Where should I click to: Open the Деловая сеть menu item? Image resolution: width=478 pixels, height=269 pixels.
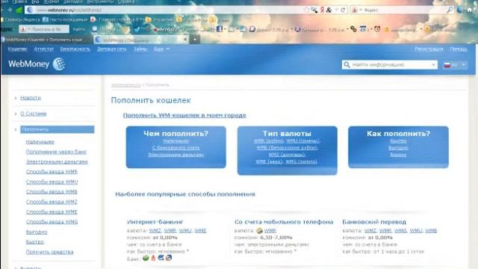pyautogui.click(x=111, y=49)
